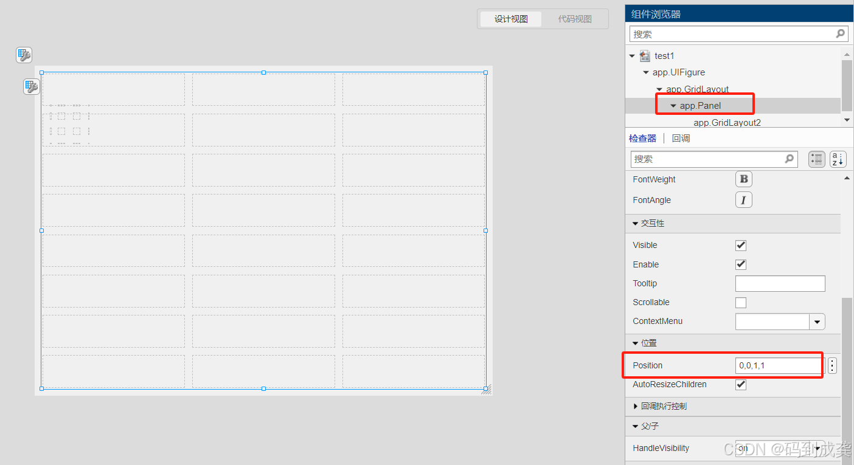Click the Position value field
This screenshot has width=854, height=465.
tap(780, 365)
